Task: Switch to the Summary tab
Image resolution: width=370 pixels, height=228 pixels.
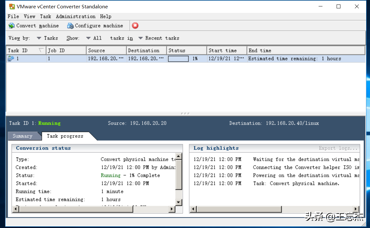Action: tap(23, 136)
